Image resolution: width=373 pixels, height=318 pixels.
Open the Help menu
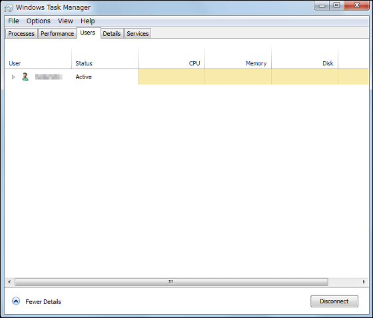(x=87, y=21)
